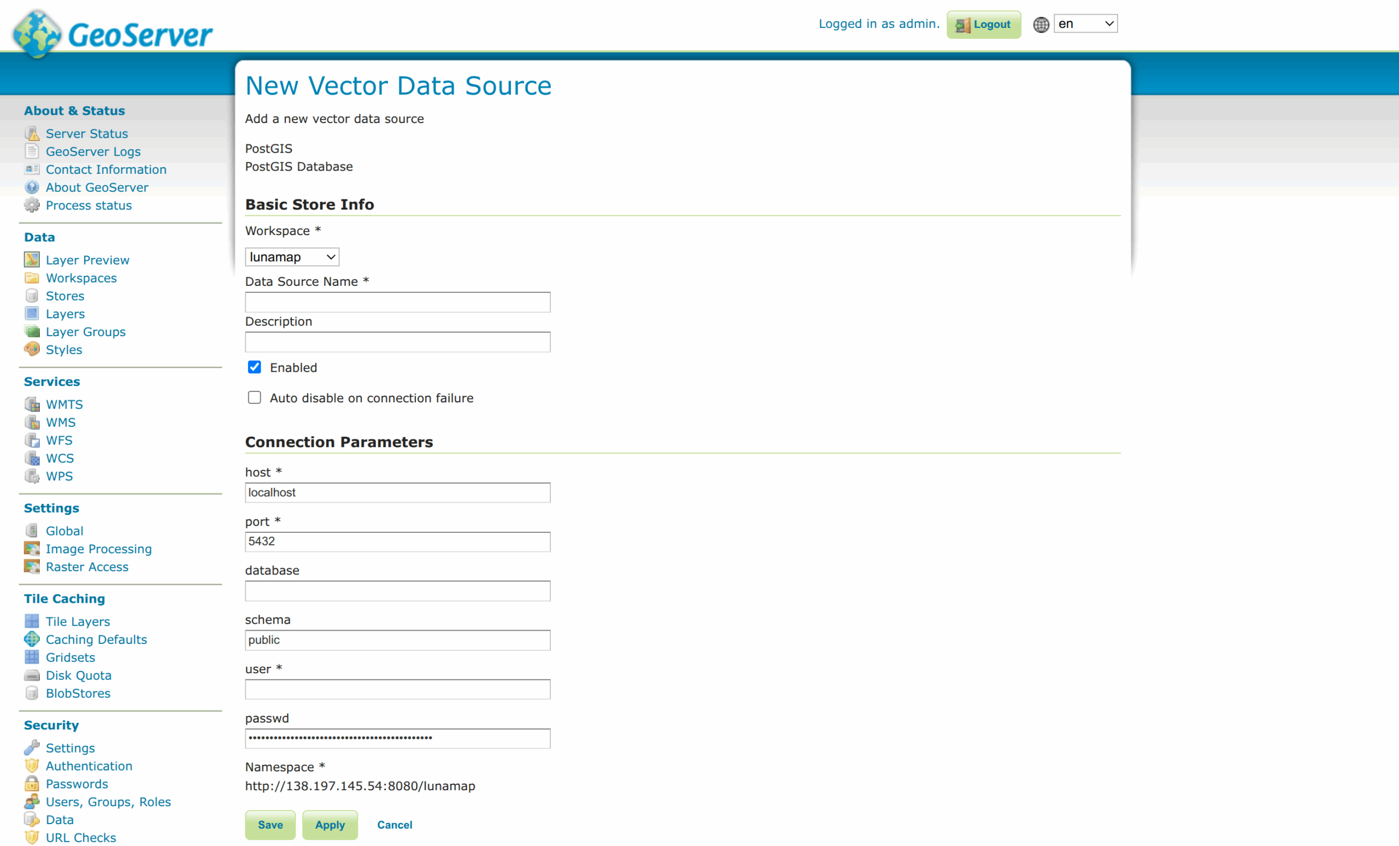1399x846 pixels.
Task: Cancel the data source creation
Action: 394,825
